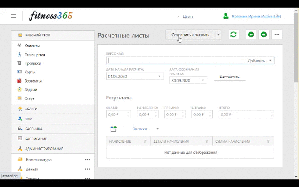Screen dimensions: 299x187
Task: Open Экспорт dropdown arrow
Action: [x=158, y=129]
